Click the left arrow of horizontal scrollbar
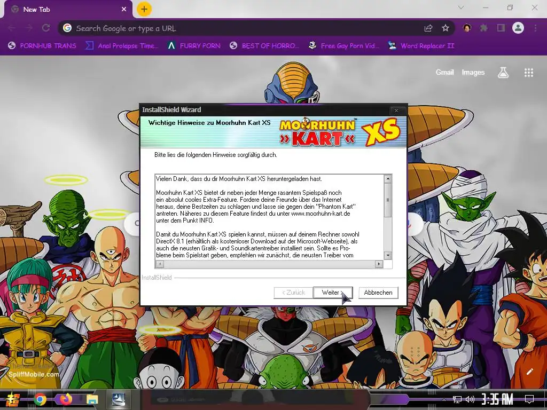The width and height of the screenshot is (547, 410). pyautogui.click(x=159, y=264)
